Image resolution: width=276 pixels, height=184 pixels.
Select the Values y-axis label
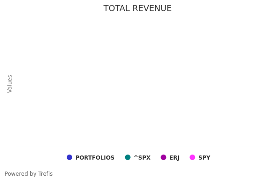coord(10,84)
